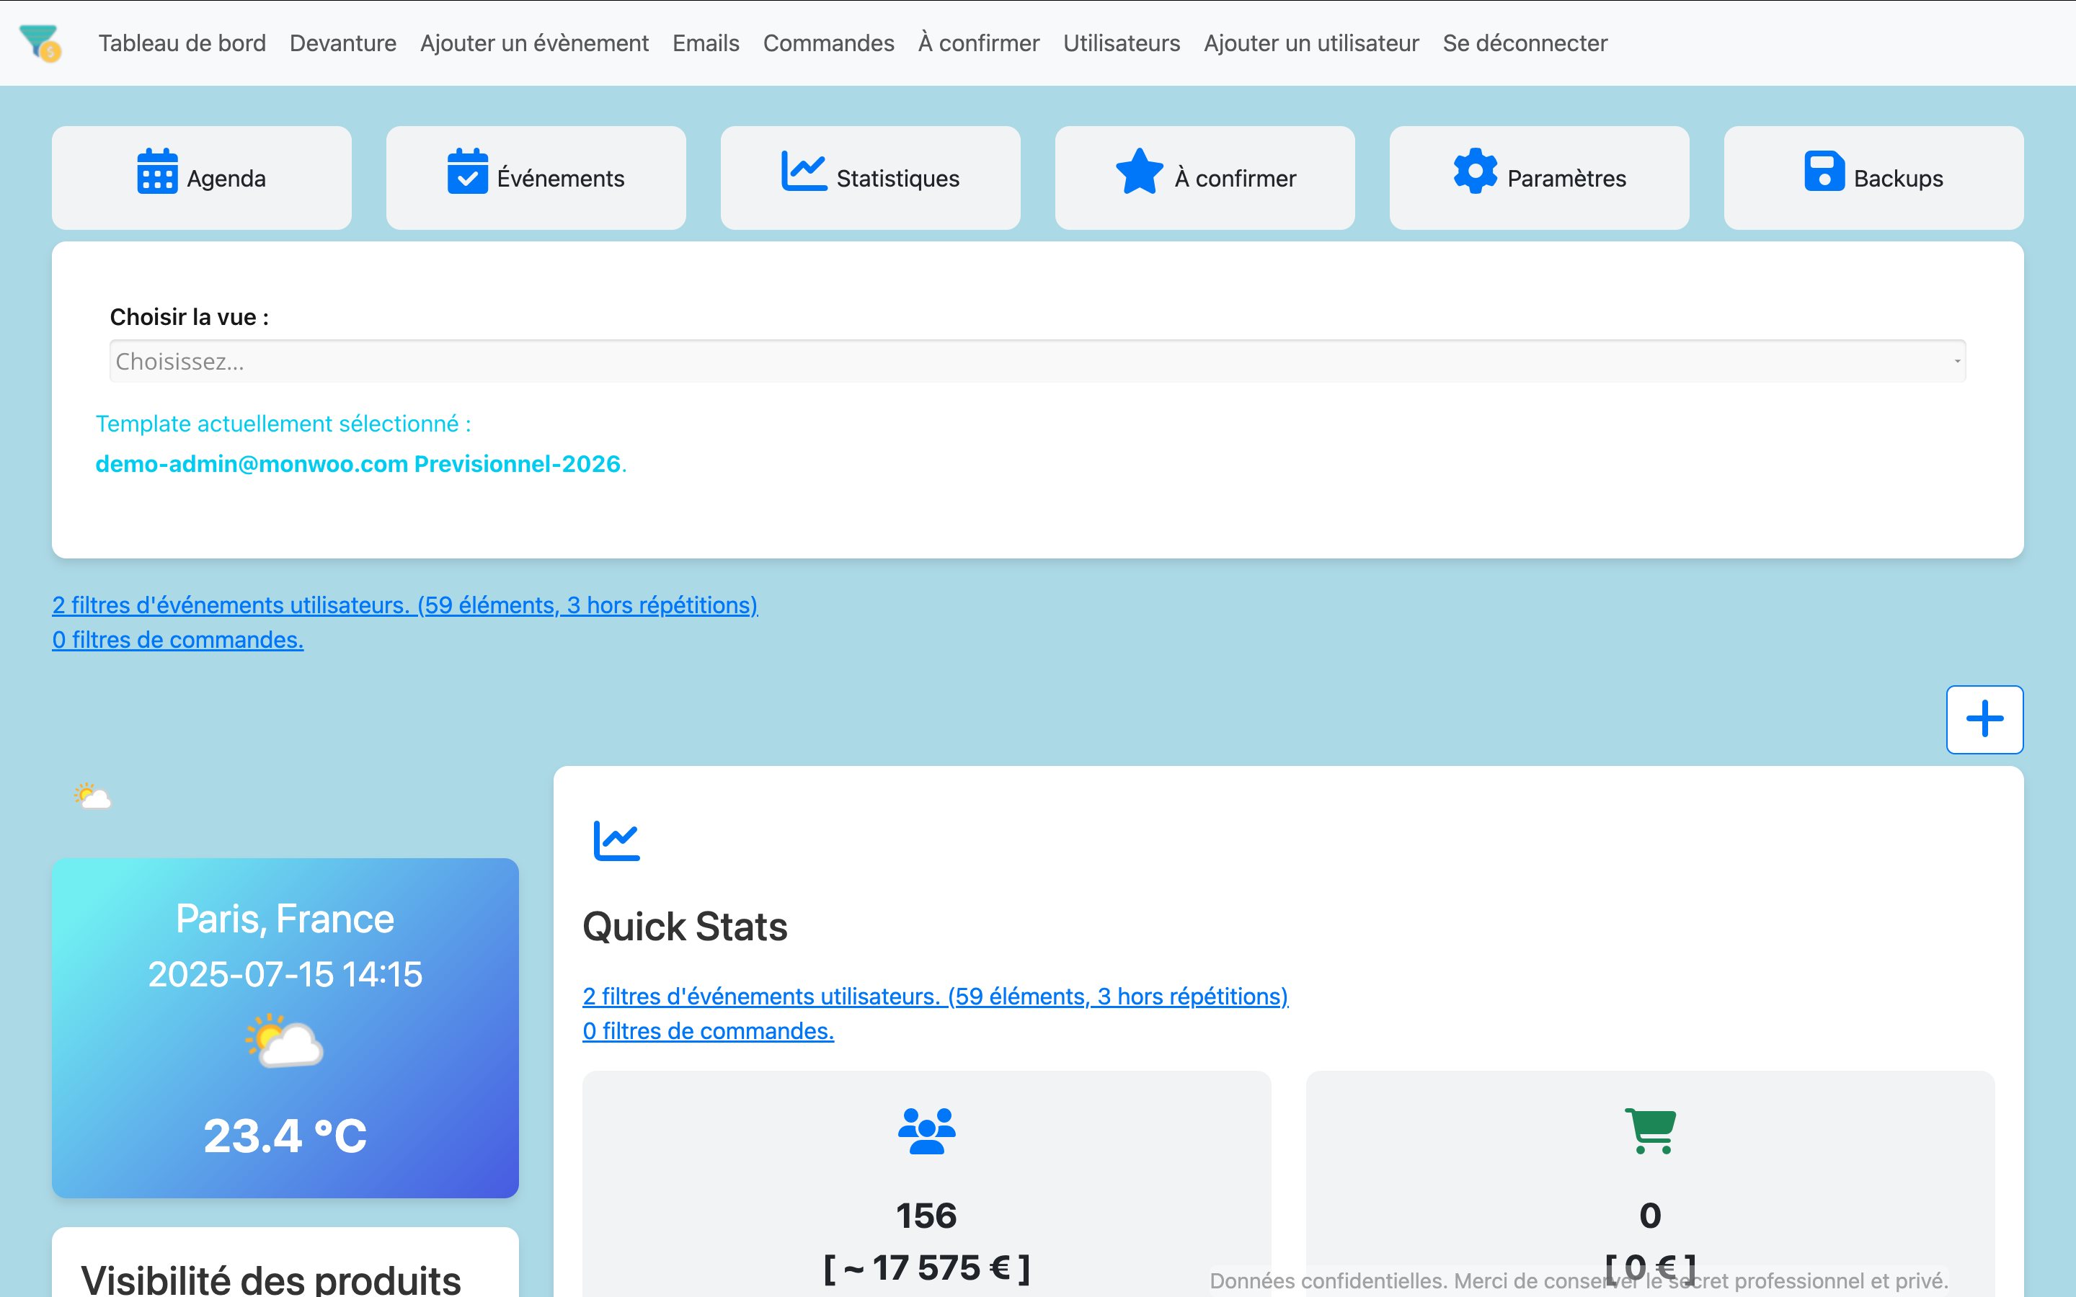2076x1297 pixels.
Task: Click the Backups floppy disk icon
Action: point(1824,171)
